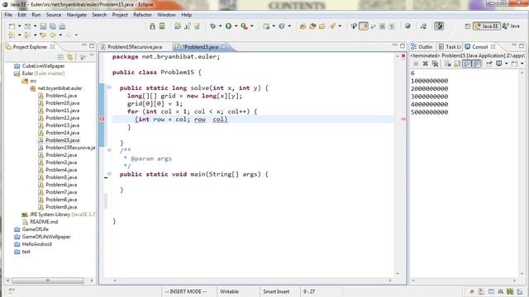Select the HelloAndroid project
The image size is (529, 297).
[x=33, y=244]
